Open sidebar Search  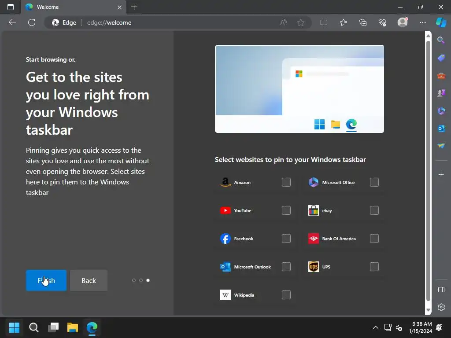[x=441, y=40]
